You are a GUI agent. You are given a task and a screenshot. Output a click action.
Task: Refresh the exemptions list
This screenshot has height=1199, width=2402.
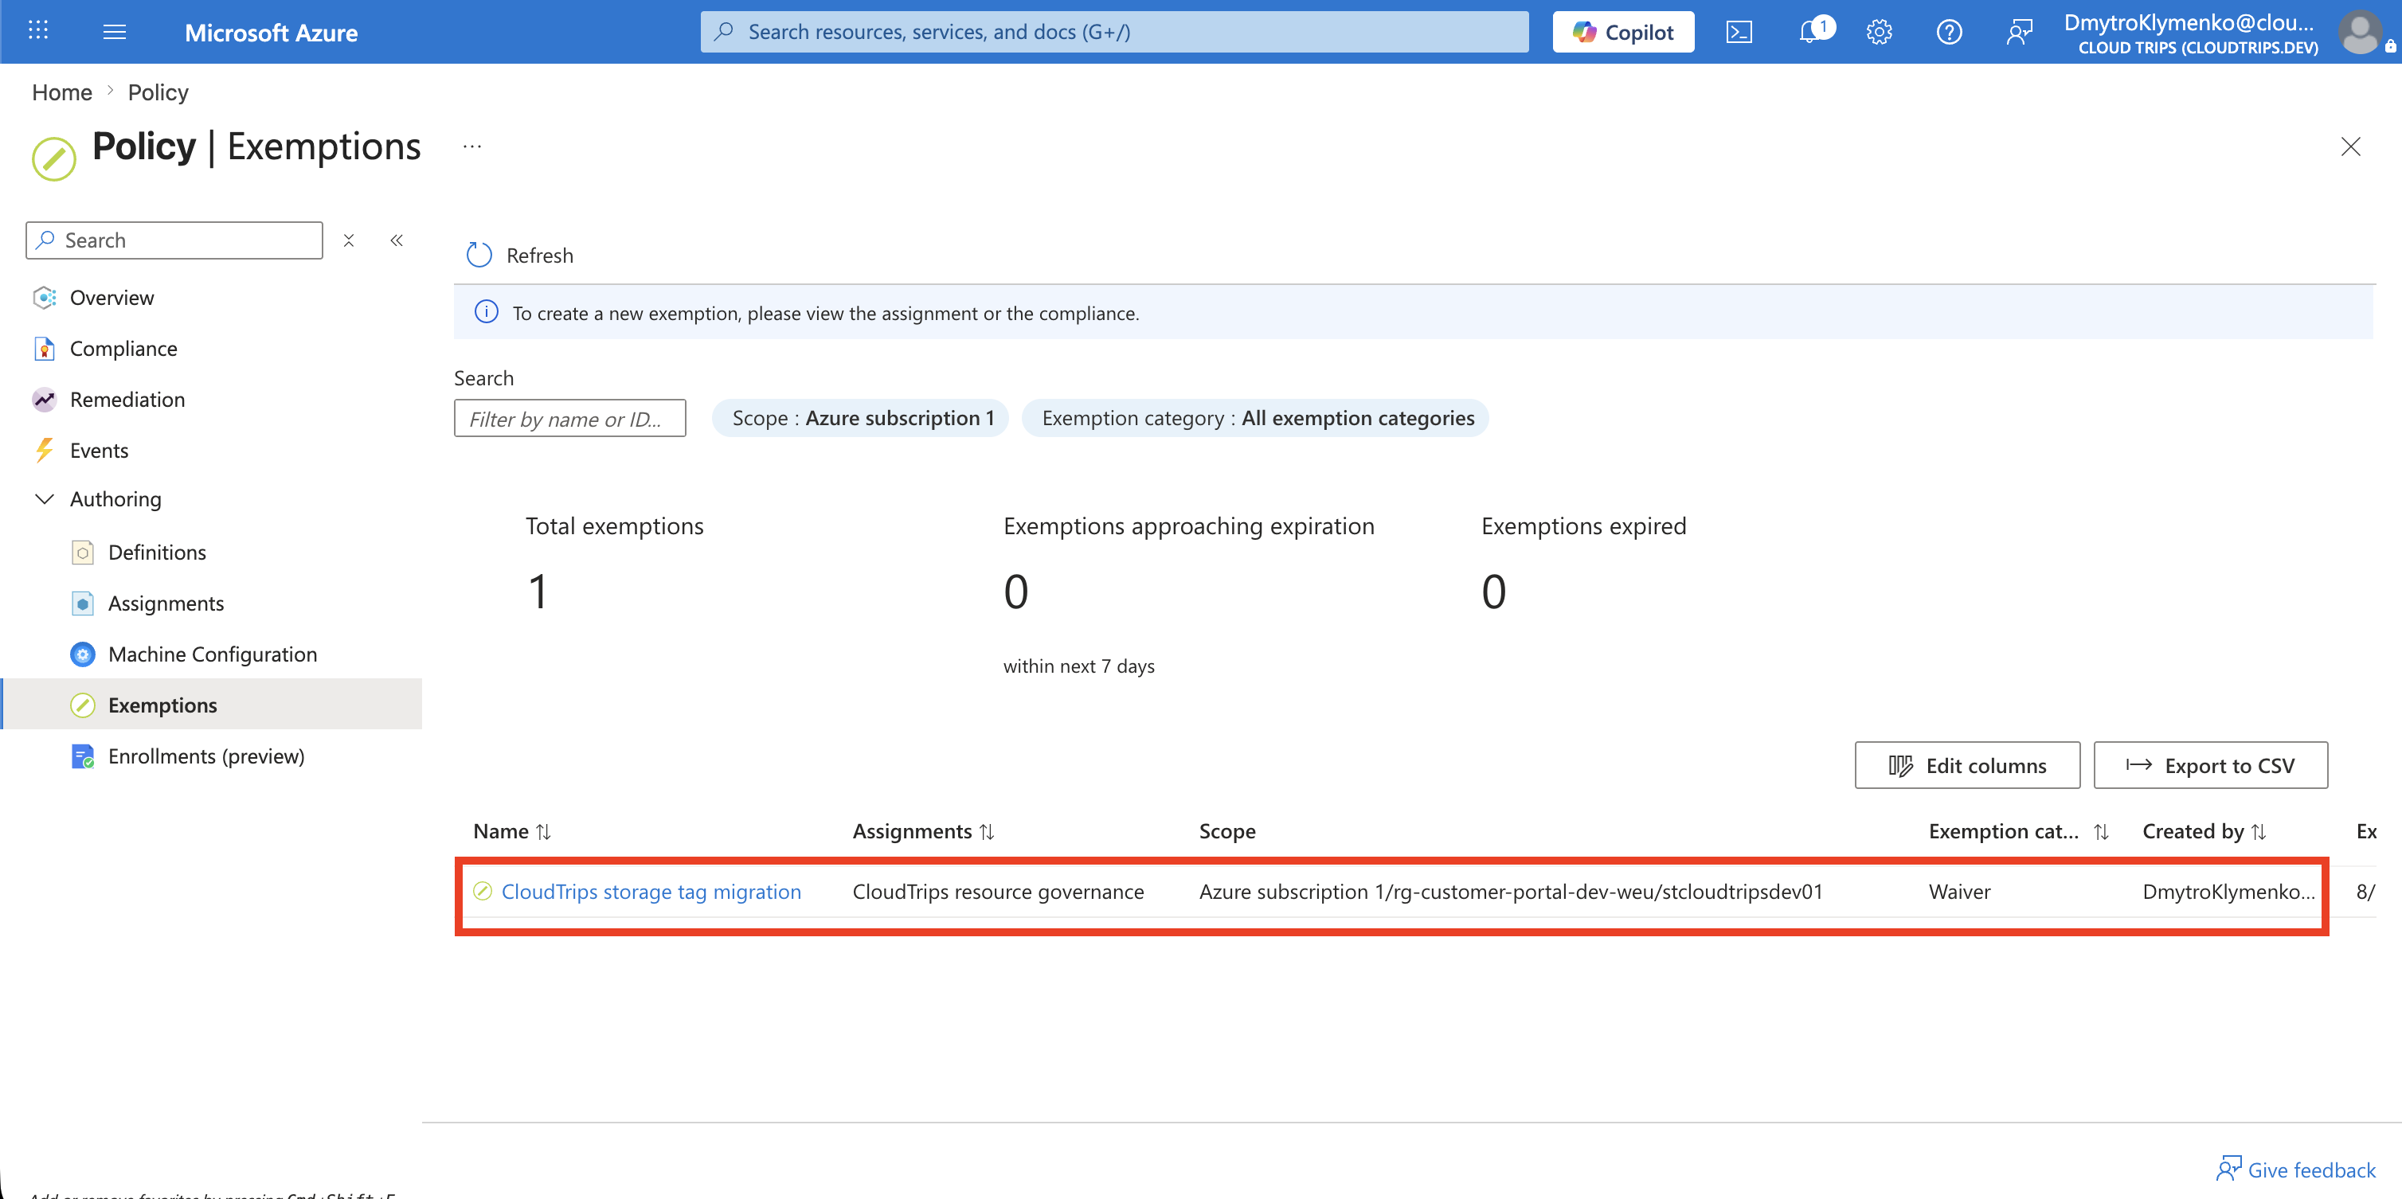pos(519,256)
